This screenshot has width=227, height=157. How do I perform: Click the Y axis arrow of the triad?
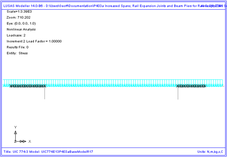tap(16, 132)
